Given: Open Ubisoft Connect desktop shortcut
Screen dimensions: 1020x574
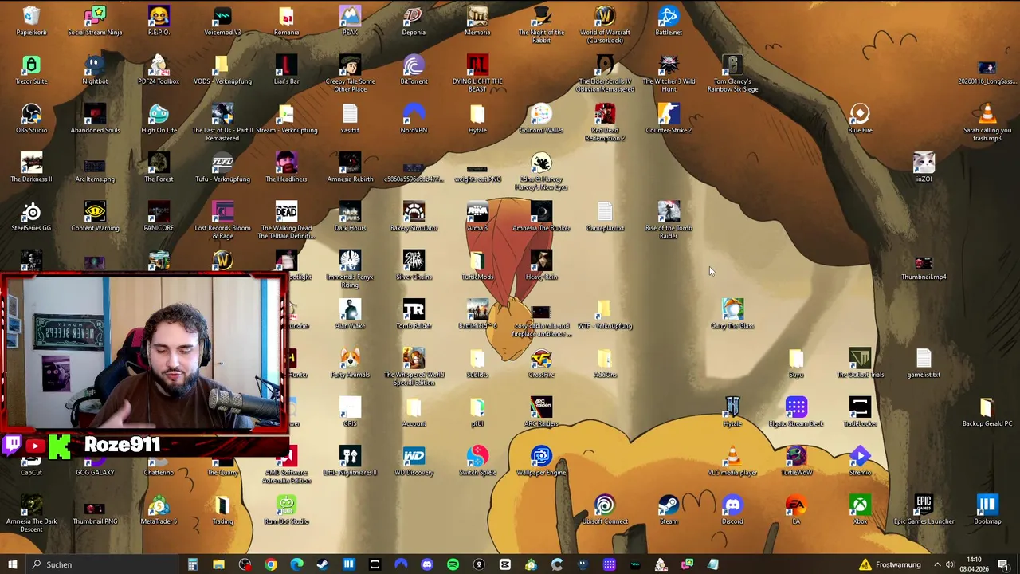Looking at the screenshot, I should pyautogui.click(x=605, y=509).
